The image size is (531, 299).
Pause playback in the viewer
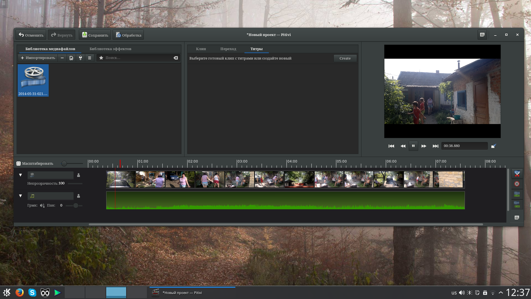(x=413, y=146)
